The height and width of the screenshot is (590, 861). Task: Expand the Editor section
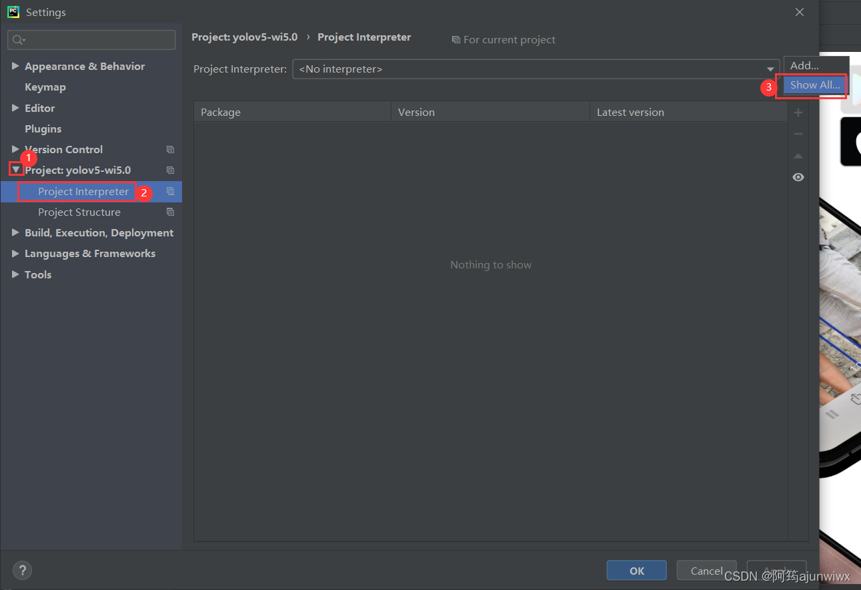click(x=15, y=108)
